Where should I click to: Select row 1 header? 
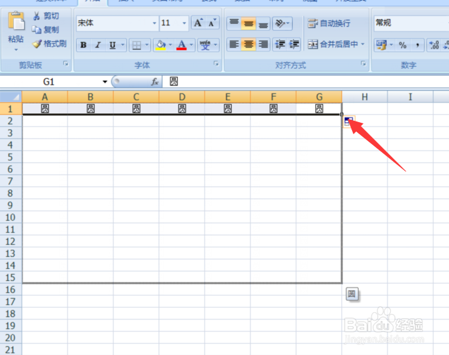point(11,109)
